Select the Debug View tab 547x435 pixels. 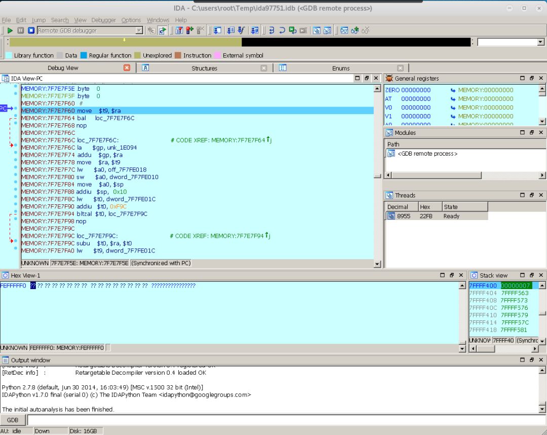[x=63, y=68]
